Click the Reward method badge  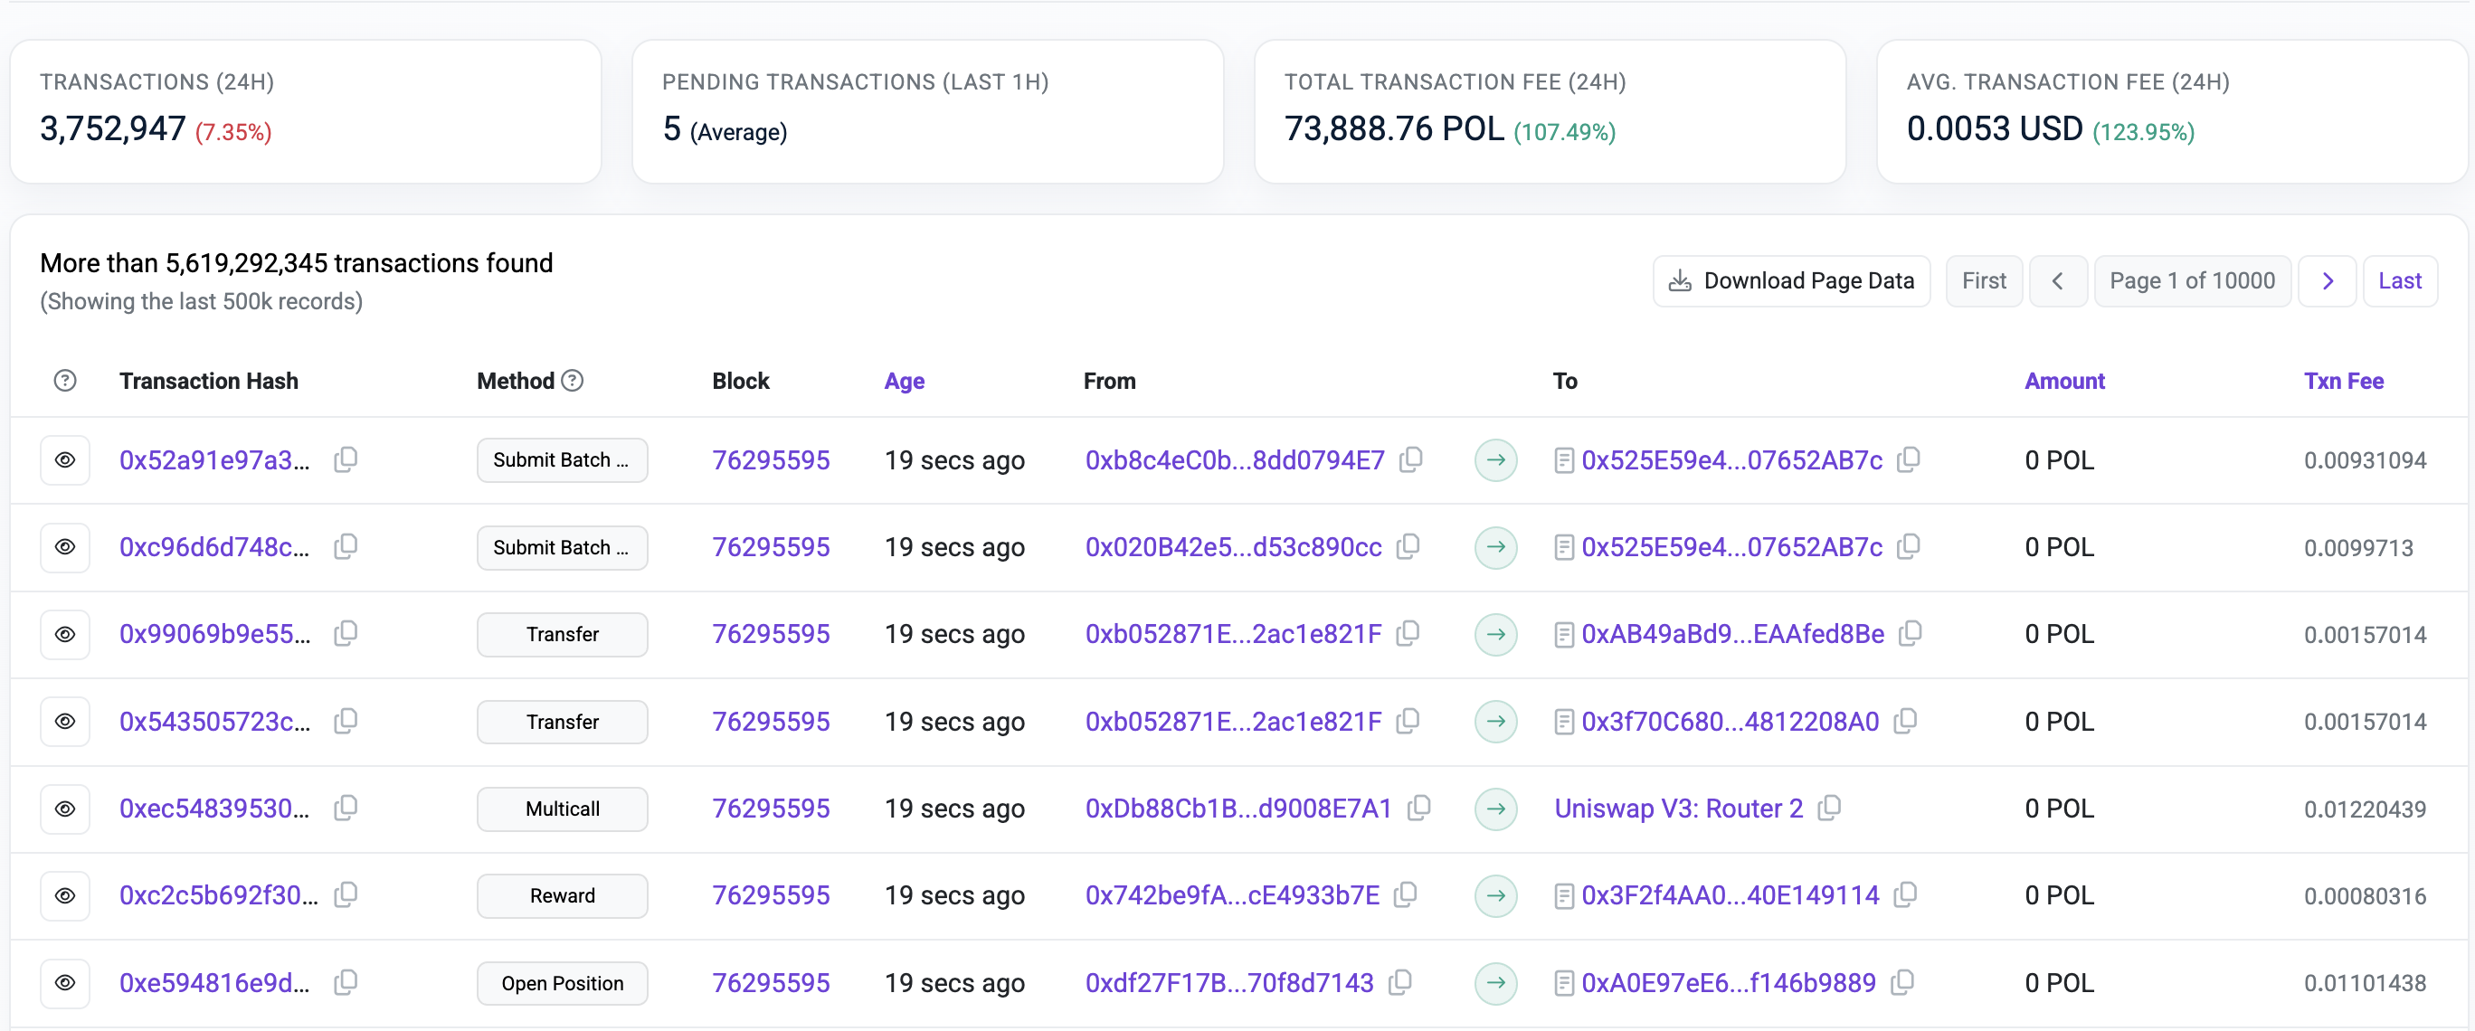tap(562, 895)
